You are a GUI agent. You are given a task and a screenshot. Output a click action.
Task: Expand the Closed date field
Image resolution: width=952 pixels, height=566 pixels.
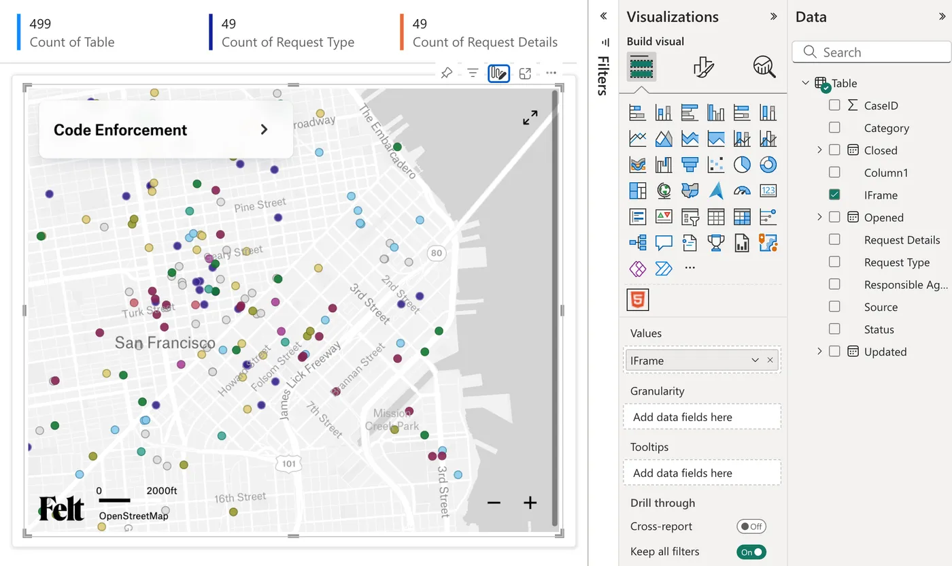(819, 150)
